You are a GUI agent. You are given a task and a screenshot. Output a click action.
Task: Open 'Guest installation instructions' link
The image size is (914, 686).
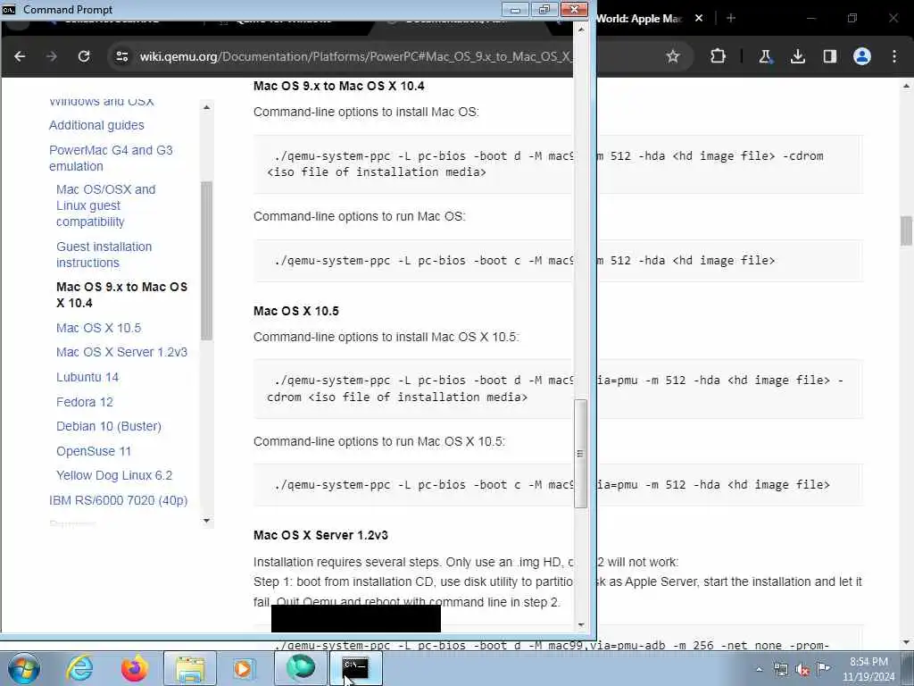tap(104, 255)
